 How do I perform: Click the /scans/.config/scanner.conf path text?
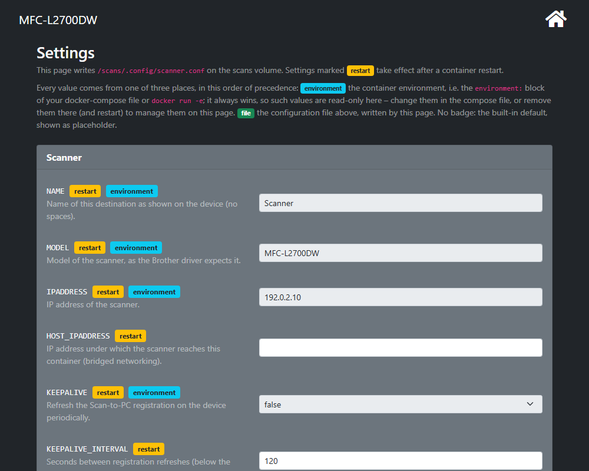coord(151,71)
